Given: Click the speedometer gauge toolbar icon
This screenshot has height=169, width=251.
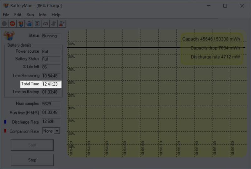Looking at the screenshot, I should pos(45,24).
